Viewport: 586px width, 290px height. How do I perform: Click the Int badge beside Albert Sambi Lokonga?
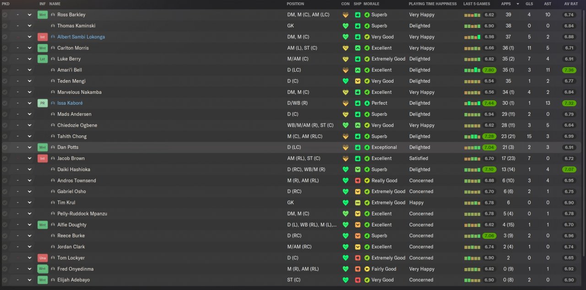(43, 37)
